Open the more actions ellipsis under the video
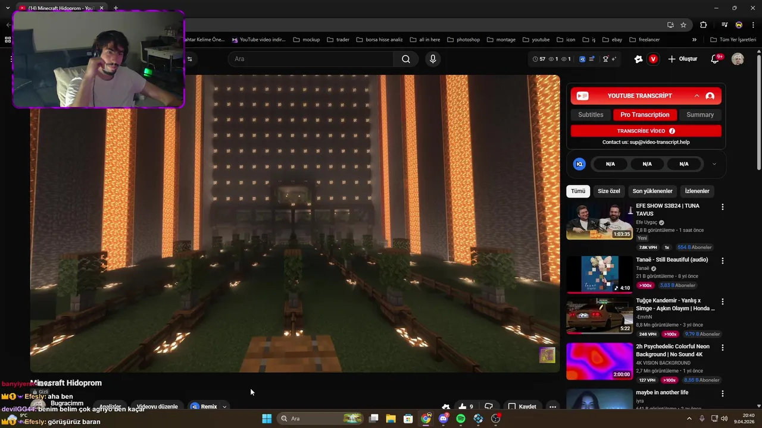The image size is (762, 428). (x=552, y=407)
